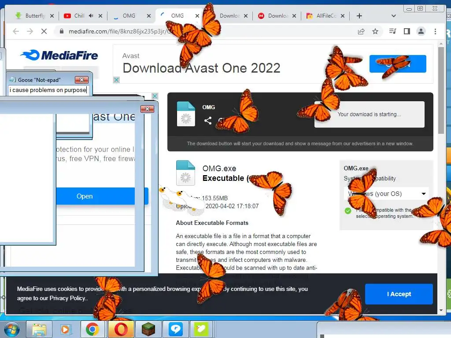This screenshot has height=338, width=451.
Task: Click the browser forward arrow
Action: tap(30, 31)
